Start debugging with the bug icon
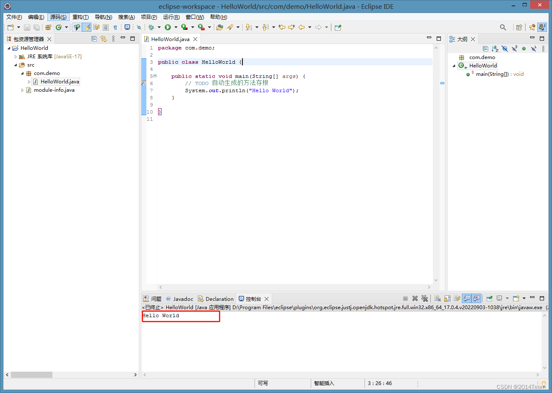Viewport: 552px width, 393px height. (x=151, y=27)
